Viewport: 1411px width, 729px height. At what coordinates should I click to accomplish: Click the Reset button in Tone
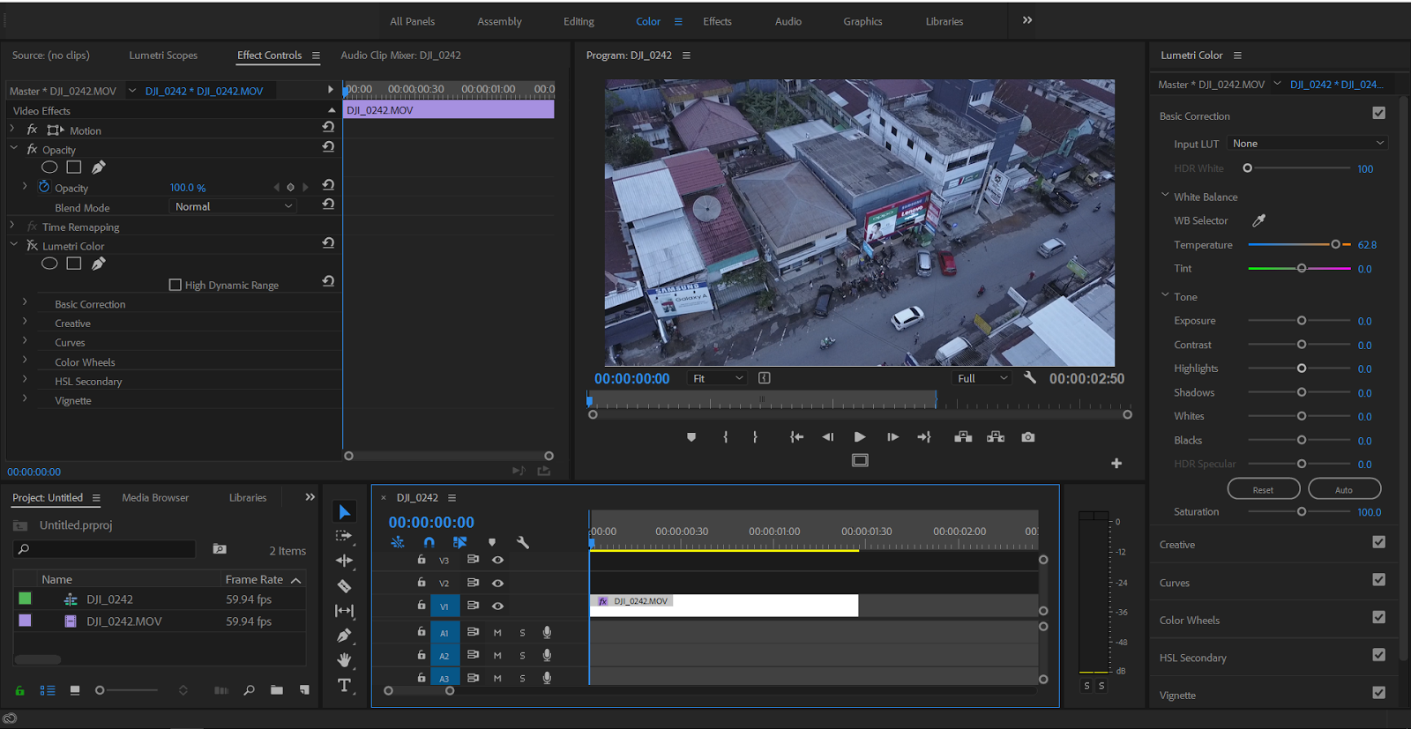click(x=1263, y=489)
